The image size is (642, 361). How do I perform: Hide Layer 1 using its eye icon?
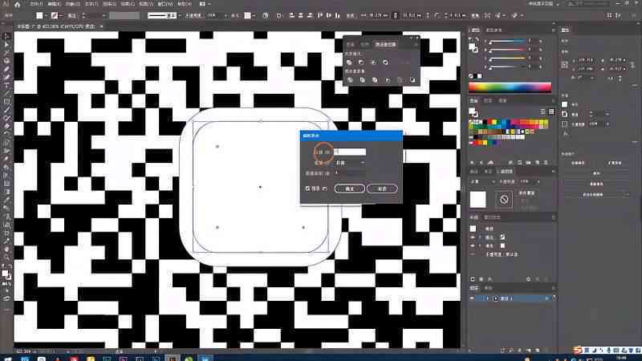coord(472,298)
